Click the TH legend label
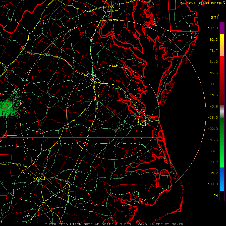The height and width of the screenshot is (226, 226). pos(216,195)
